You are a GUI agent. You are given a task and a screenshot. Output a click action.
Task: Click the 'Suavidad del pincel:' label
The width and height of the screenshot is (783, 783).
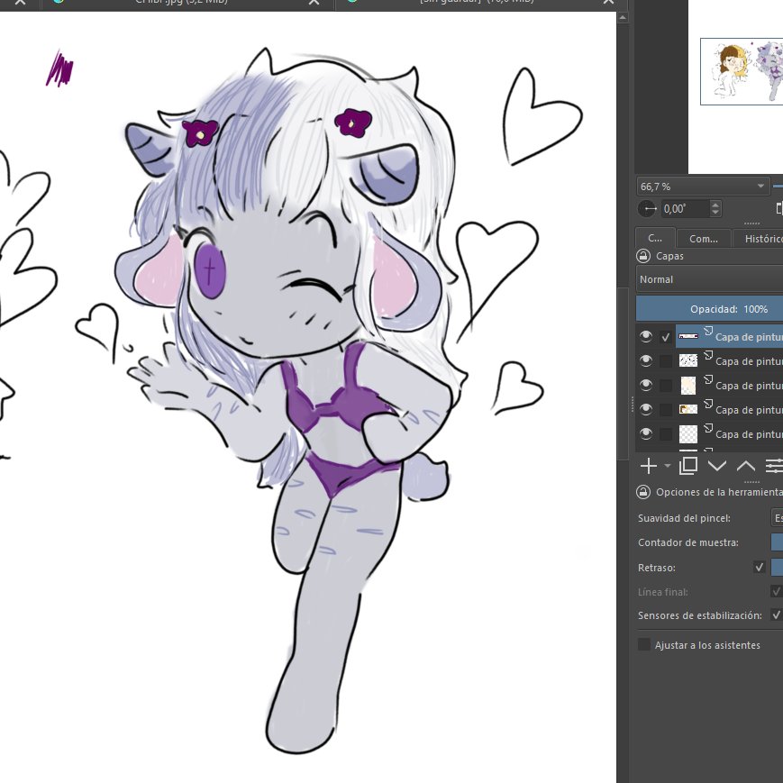[x=684, y=518]
